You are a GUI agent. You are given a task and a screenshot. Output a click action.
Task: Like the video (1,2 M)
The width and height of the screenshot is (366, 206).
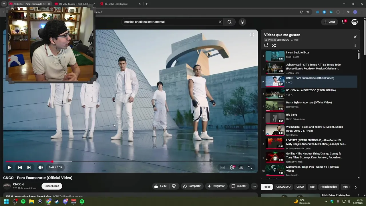pyautogui.click(x=160, y=186)
